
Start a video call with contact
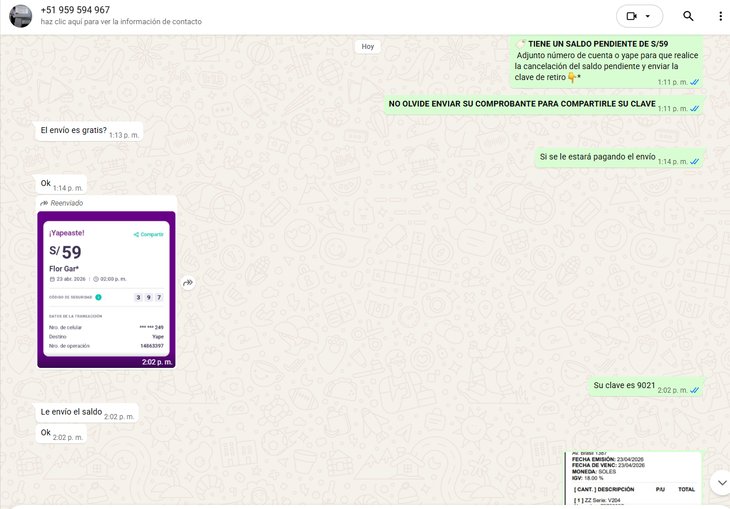click(x=631, y=16)
